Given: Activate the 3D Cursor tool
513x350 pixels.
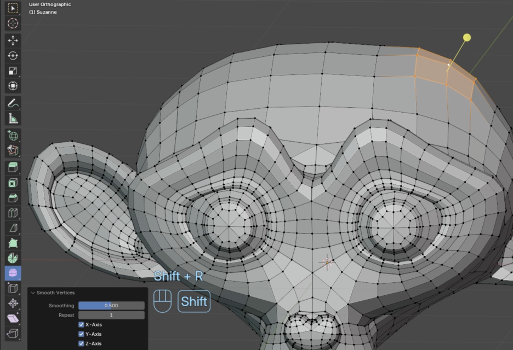Looking at the screenshot, I should [13, 23].
